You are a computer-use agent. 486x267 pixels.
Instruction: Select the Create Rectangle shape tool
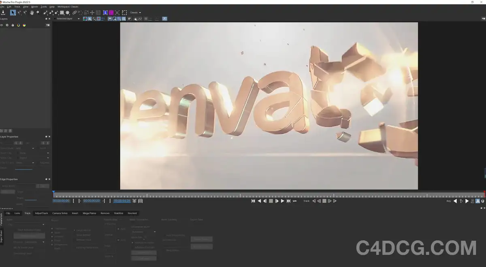[62, 13]
